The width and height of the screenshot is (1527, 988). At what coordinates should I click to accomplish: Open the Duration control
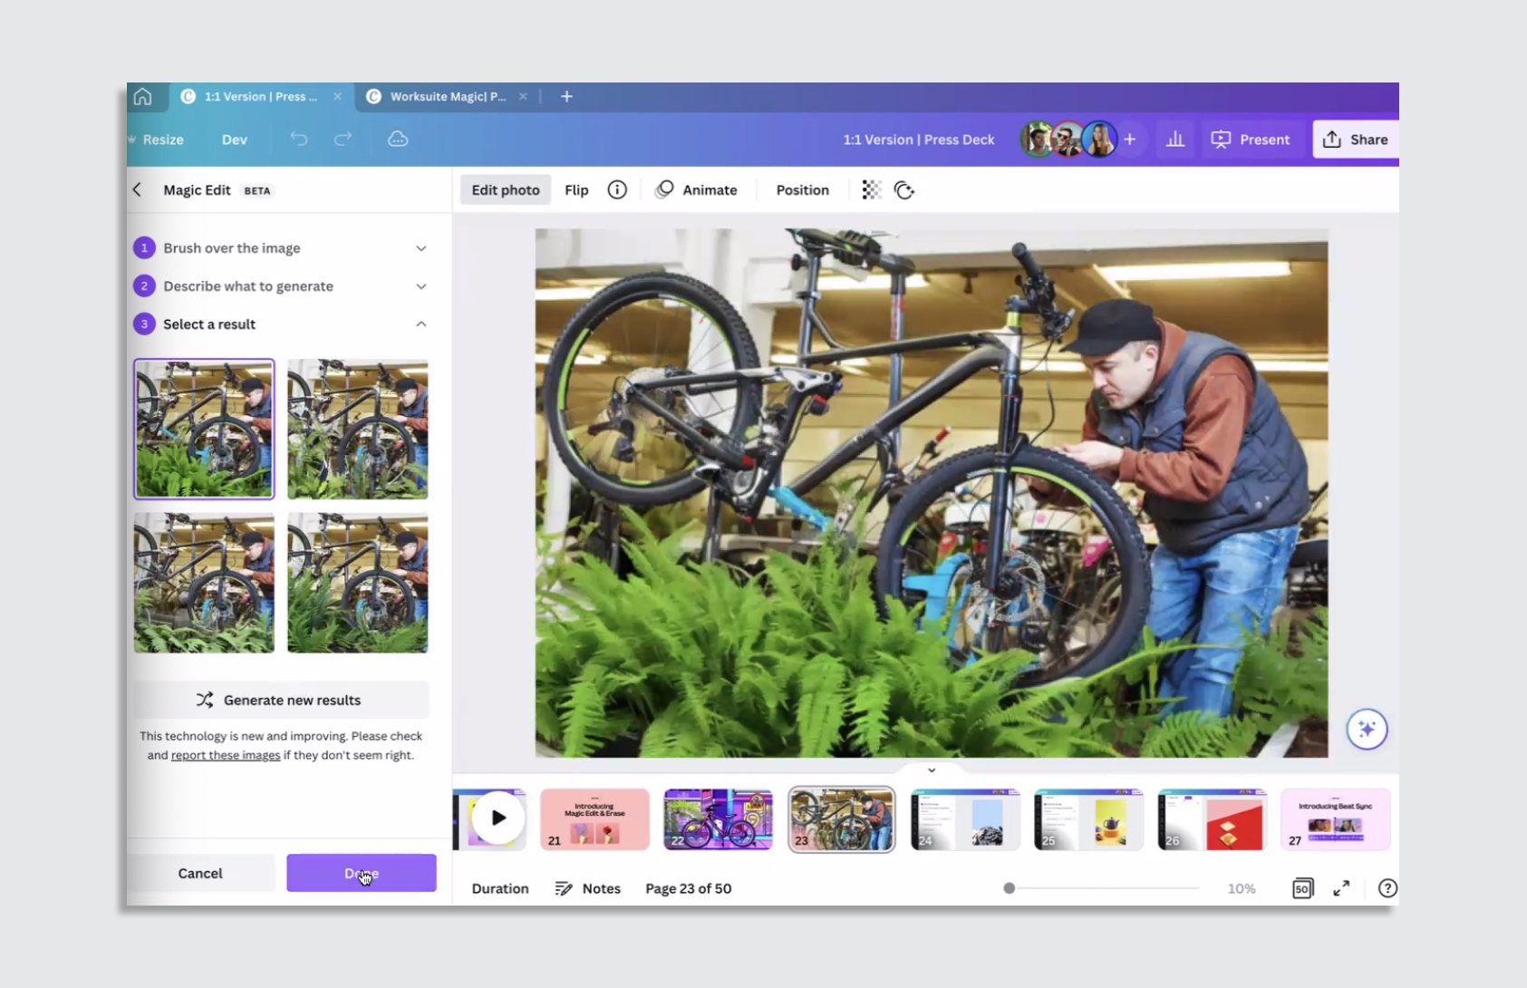tap(500, 888)
